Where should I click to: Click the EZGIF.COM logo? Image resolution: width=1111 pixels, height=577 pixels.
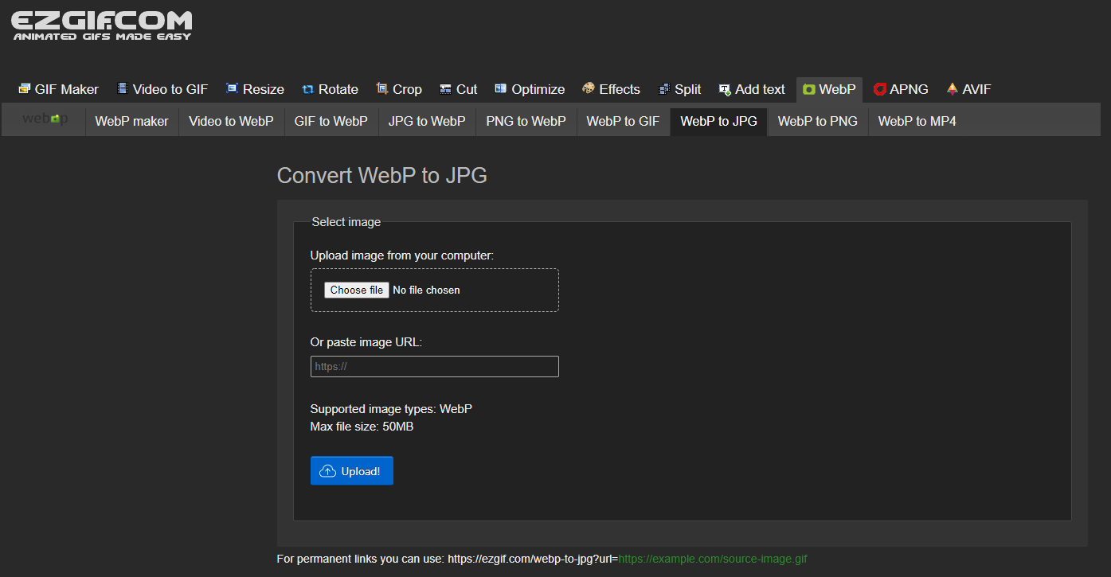pyautogui.click(x=101, y=25)
